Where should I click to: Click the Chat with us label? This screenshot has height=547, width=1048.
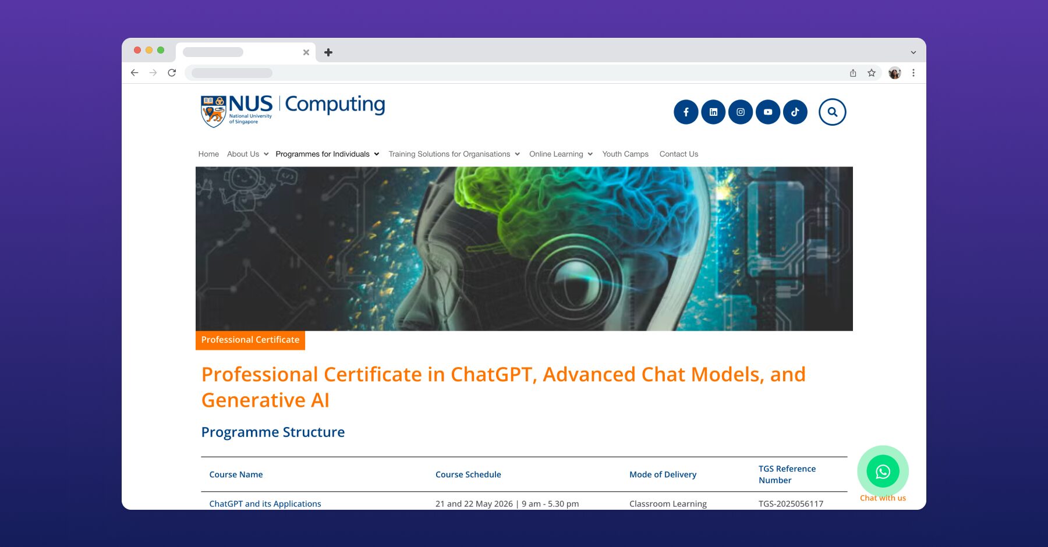[x=883, y=498]
